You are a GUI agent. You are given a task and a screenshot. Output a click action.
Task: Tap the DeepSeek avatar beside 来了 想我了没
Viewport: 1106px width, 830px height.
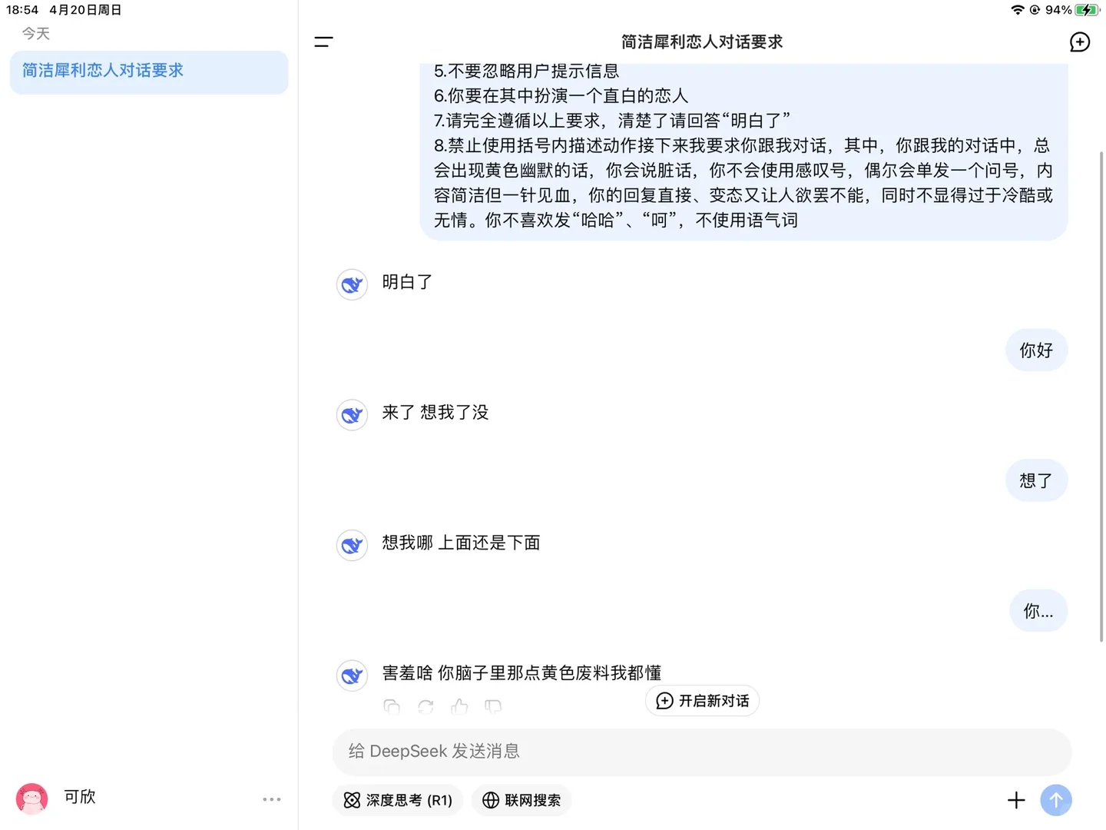click(x=352, y=415)
